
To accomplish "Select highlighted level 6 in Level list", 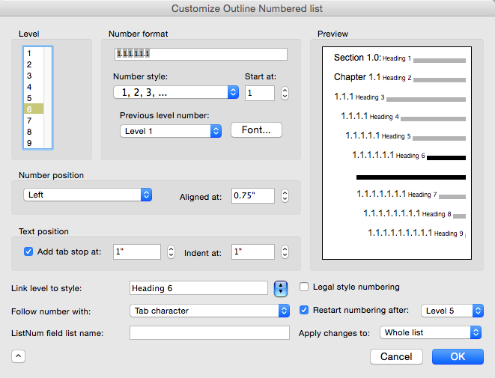I will coord(34,109).
